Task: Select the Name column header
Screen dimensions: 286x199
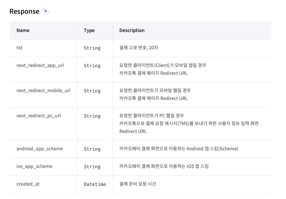Action: click(x=23, y=30)
